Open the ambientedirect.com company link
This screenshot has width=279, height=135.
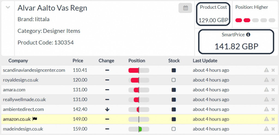click(x=23, y=109)
